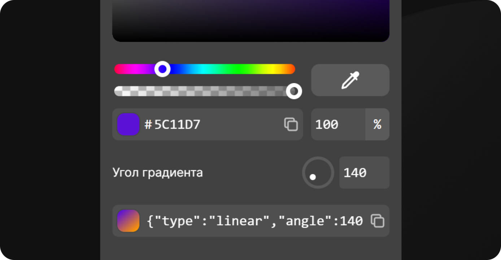Click the circular gradient angle dial
The width and height of the screenshot is (501, 260).
318,173
